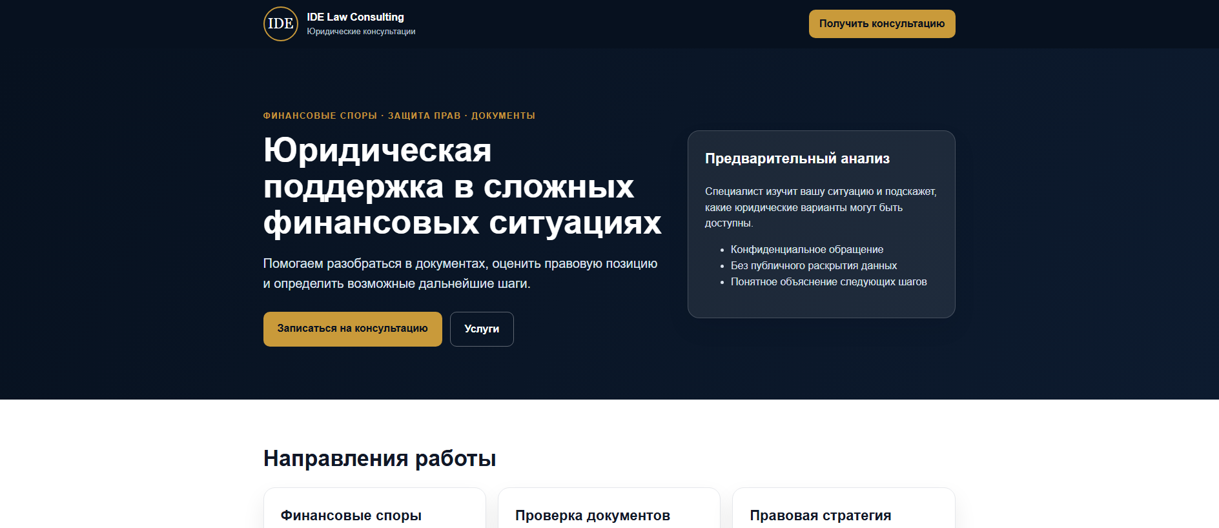Click the 'Направления работы' section heading

[x=380, y=459]
